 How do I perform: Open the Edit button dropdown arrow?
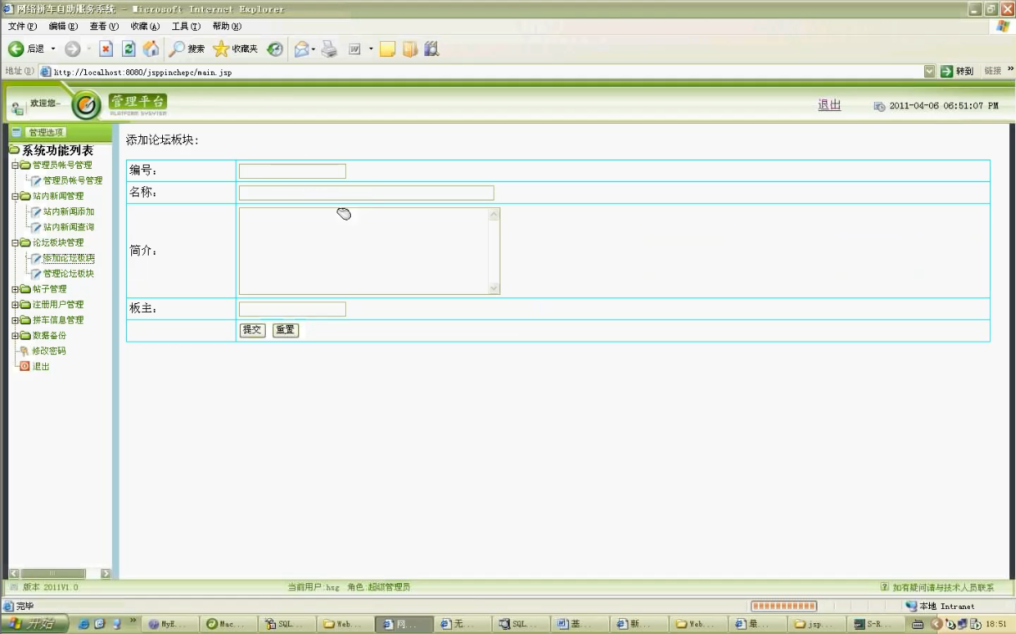[371, 49]
